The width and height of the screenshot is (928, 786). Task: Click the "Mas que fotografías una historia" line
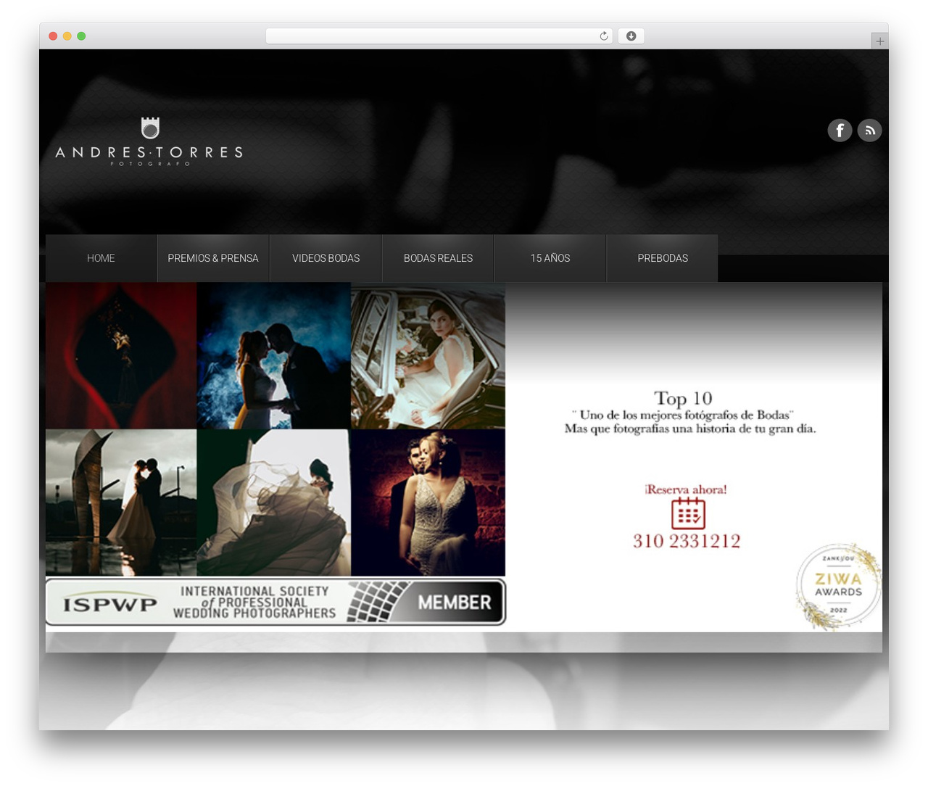(x=690, y=429)
